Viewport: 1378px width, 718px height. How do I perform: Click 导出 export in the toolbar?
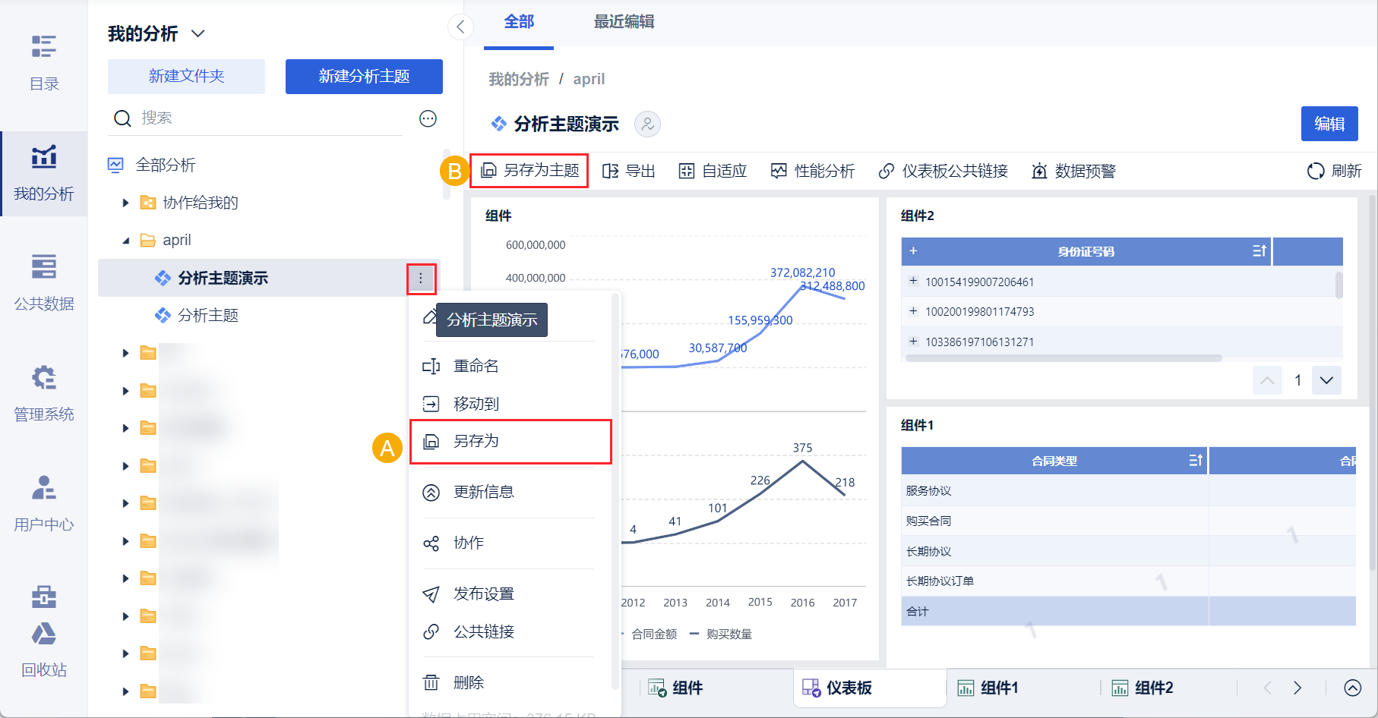tap(628, 171)
